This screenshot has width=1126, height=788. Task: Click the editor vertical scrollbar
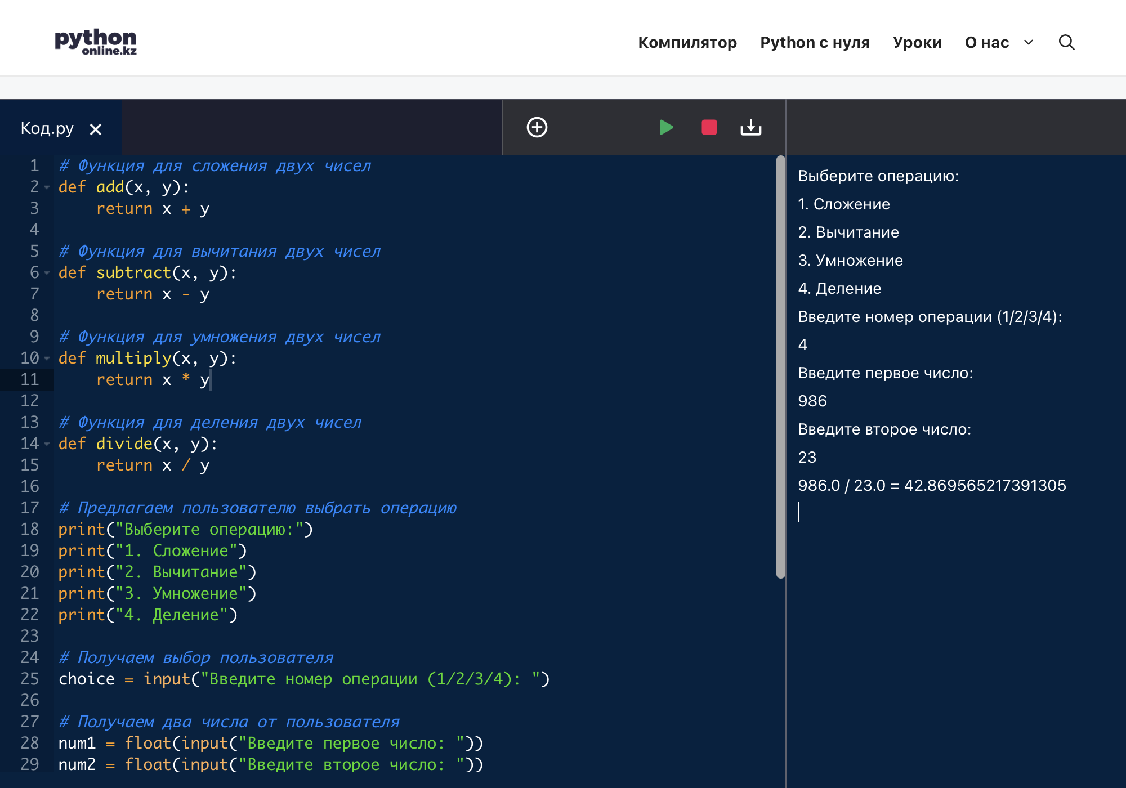coord(780,367)
